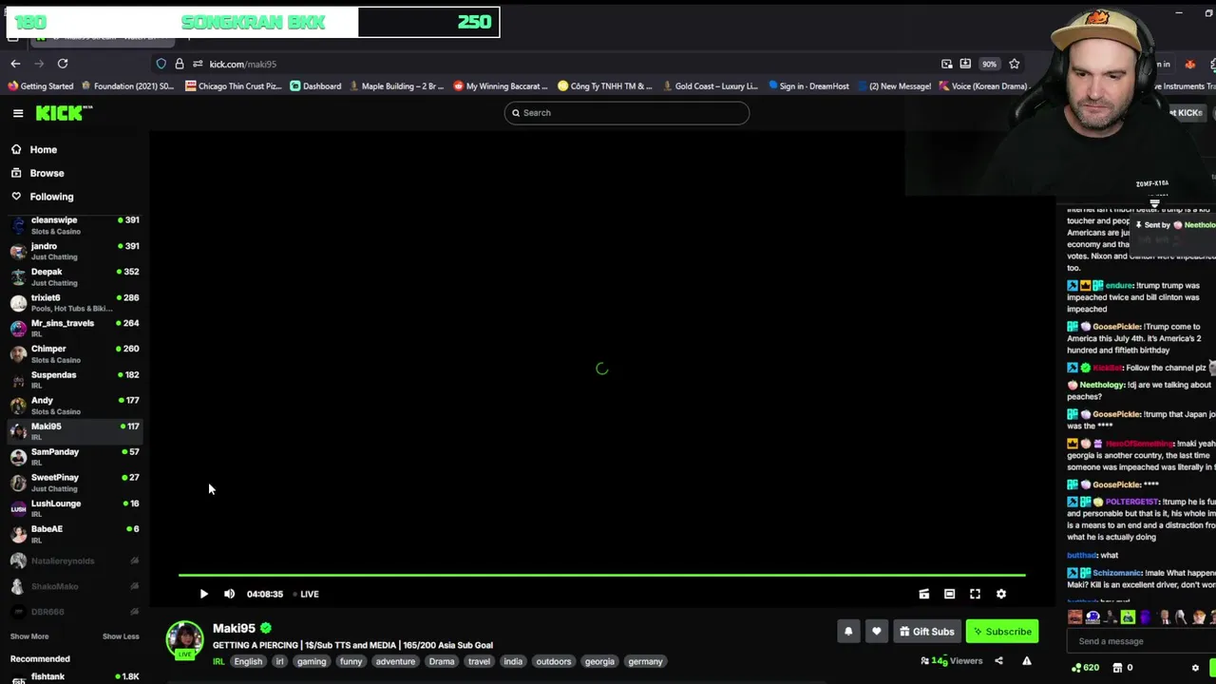Open the Getting Started bookmark
This screenshot has width=1216, height=684.
tap(40, 86)
